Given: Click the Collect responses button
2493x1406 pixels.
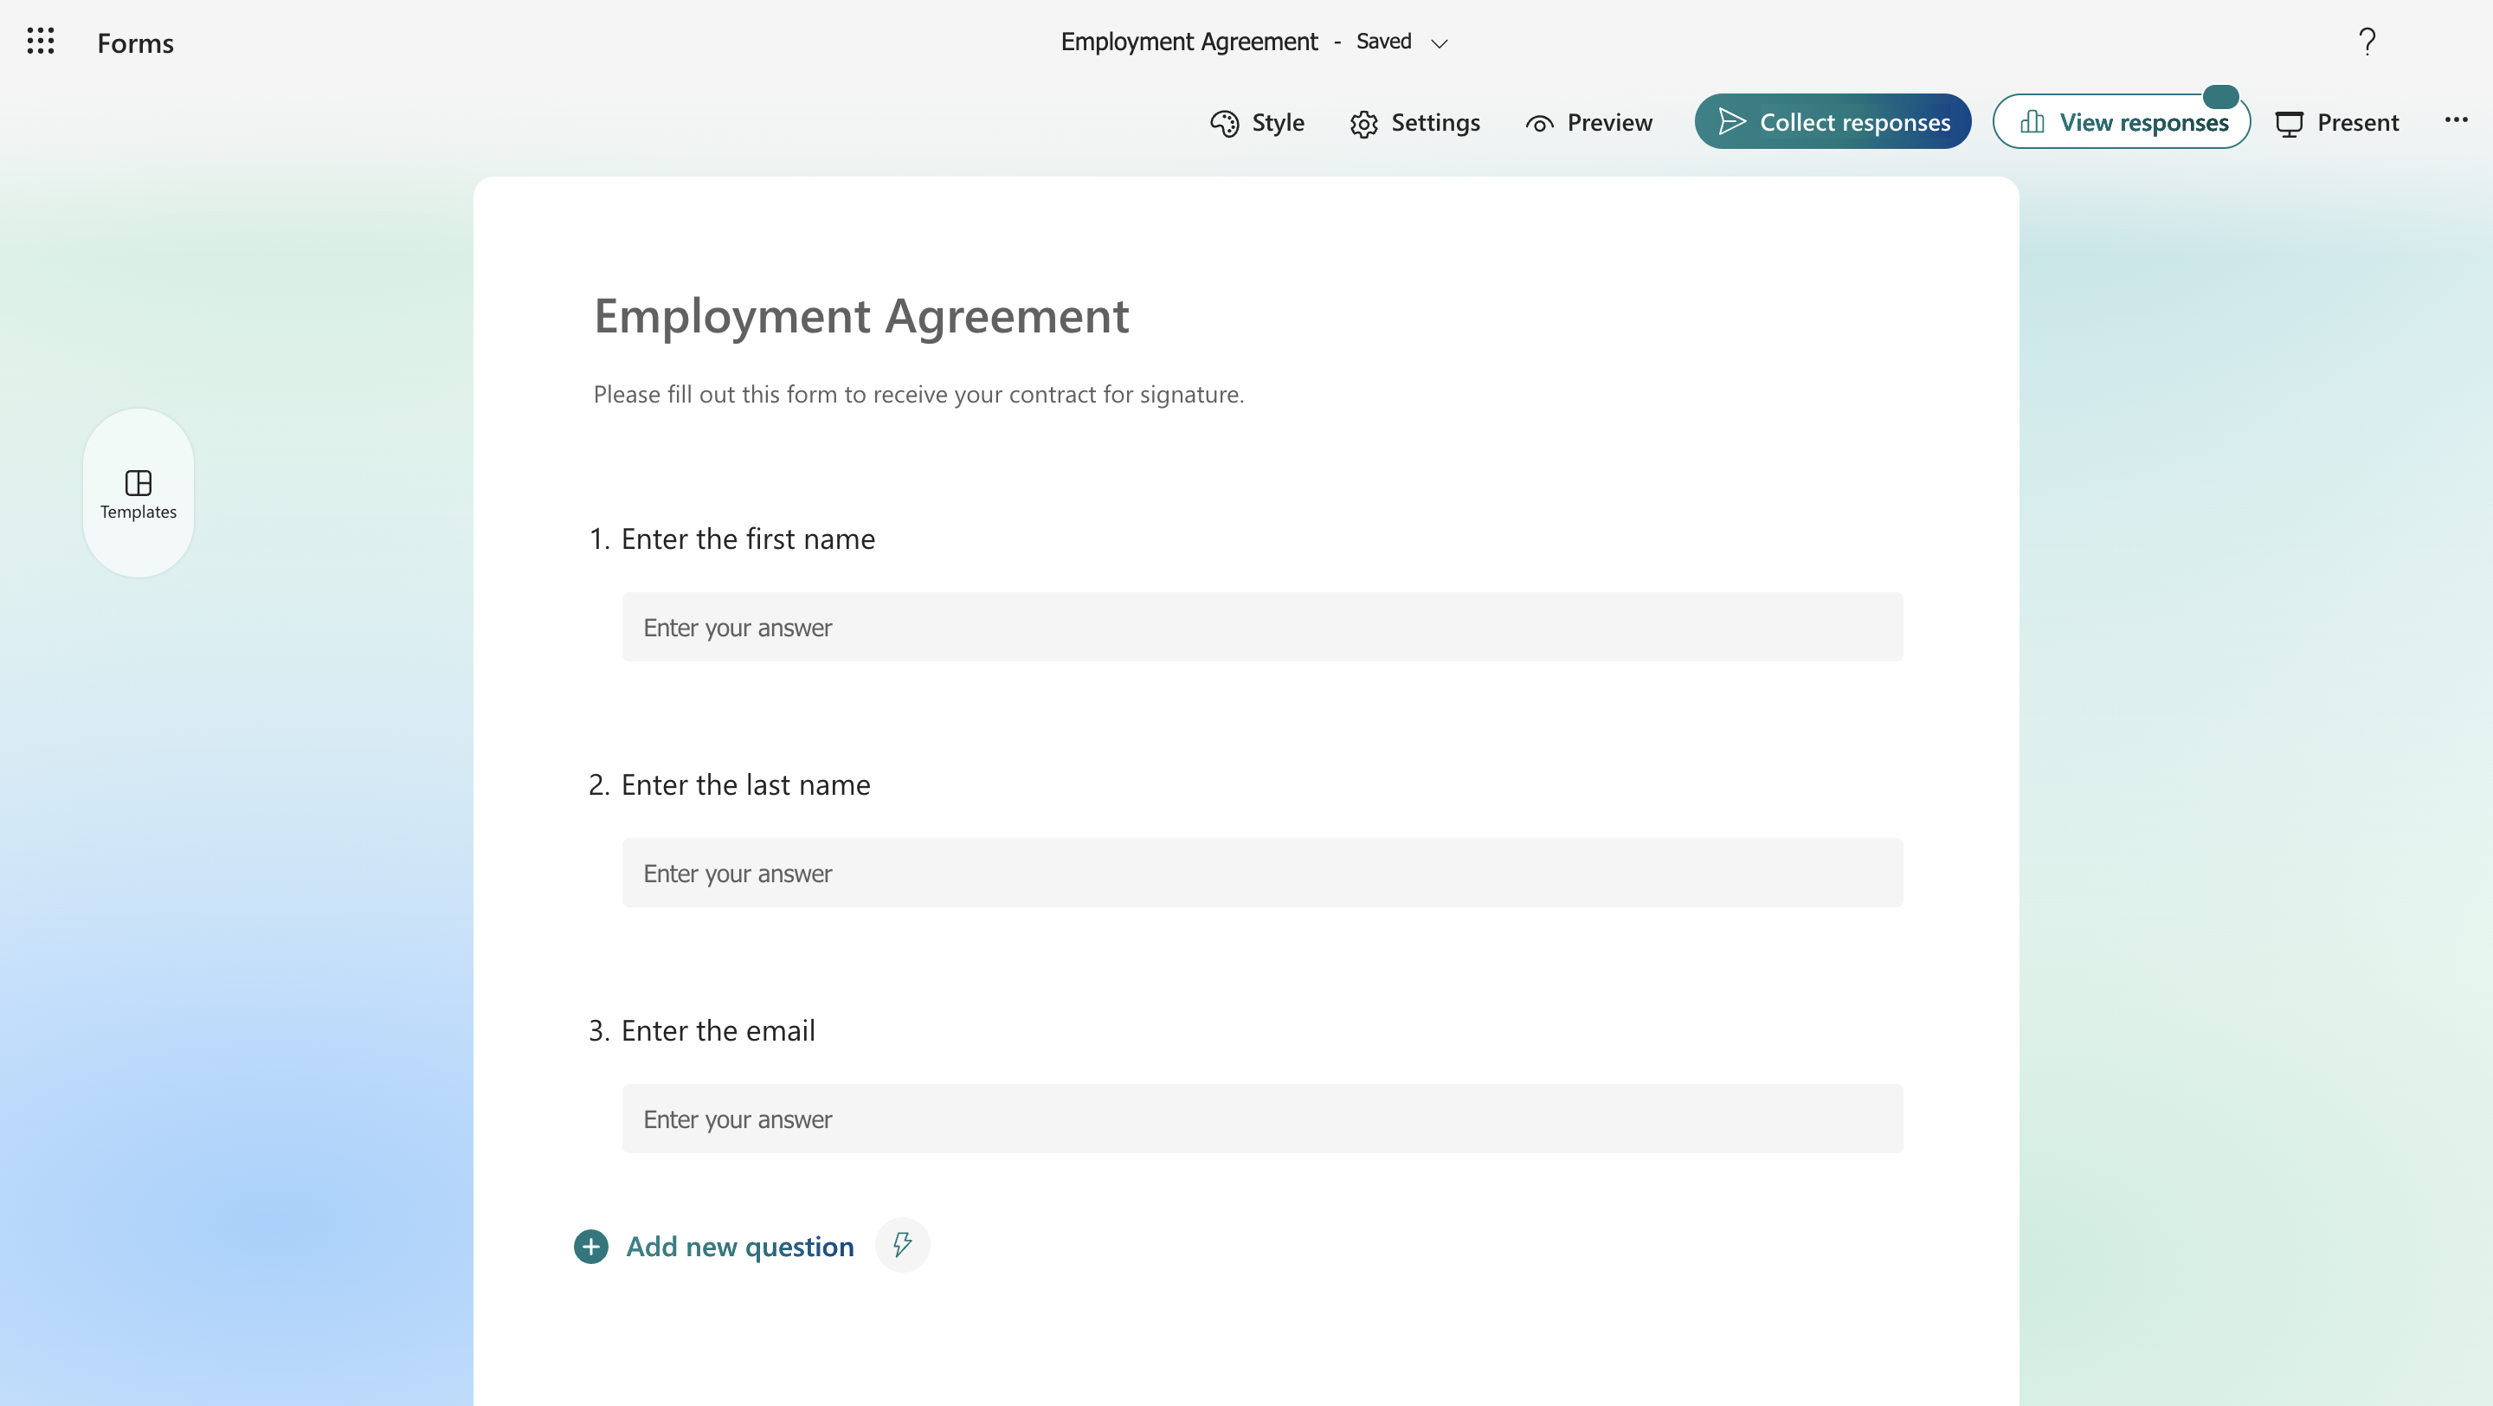Looking at the screenshot, I should point(1832,122).
